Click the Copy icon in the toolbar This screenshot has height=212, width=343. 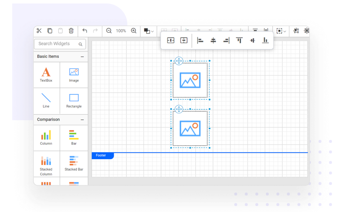(x=50, y=31)
